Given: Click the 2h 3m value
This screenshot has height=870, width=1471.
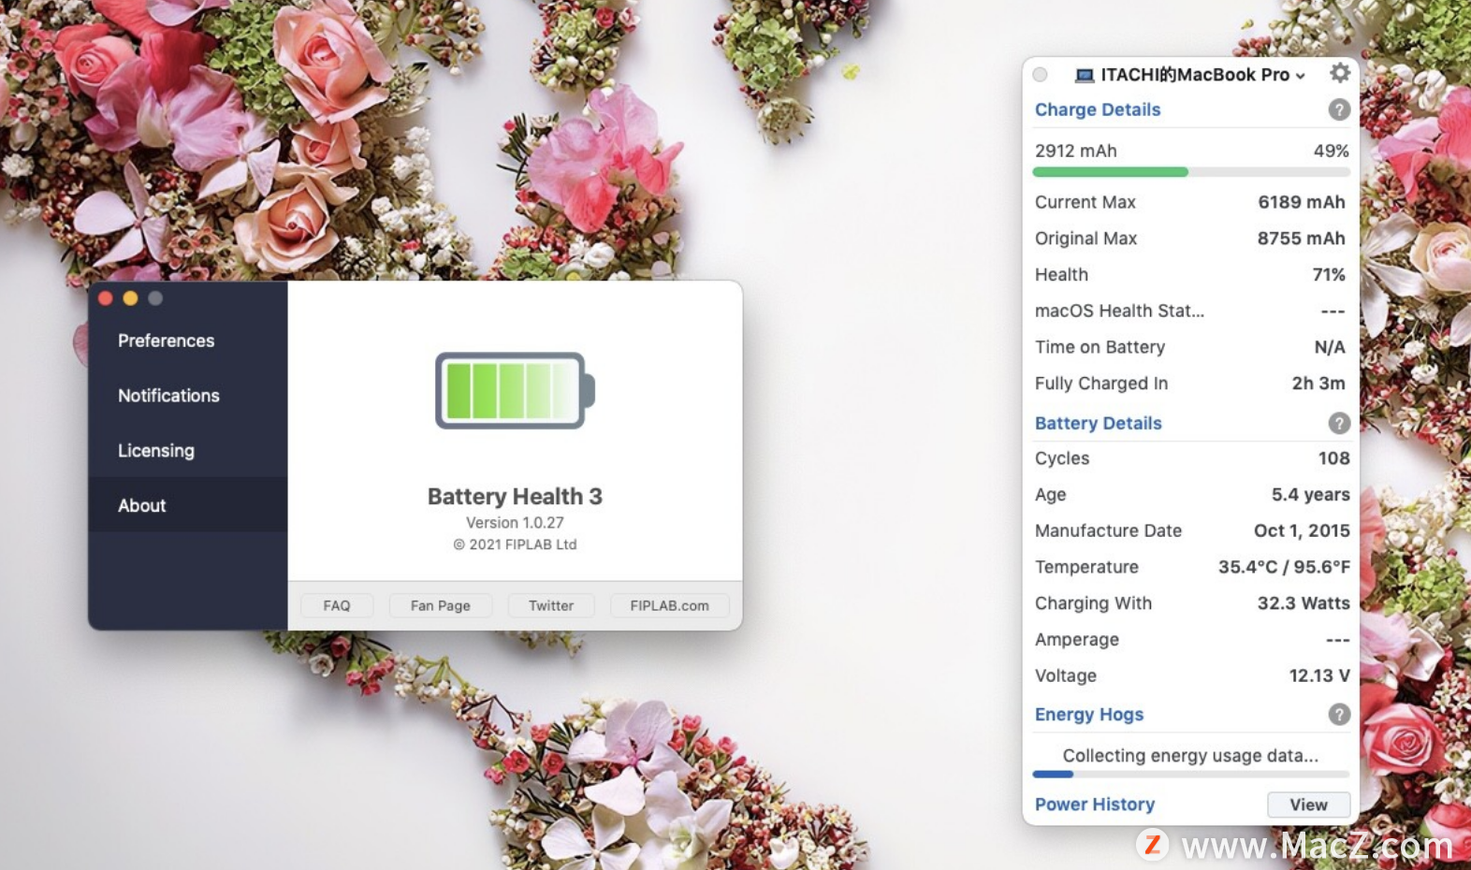Looking at the screenshot, I should (x=1318, y=384).
